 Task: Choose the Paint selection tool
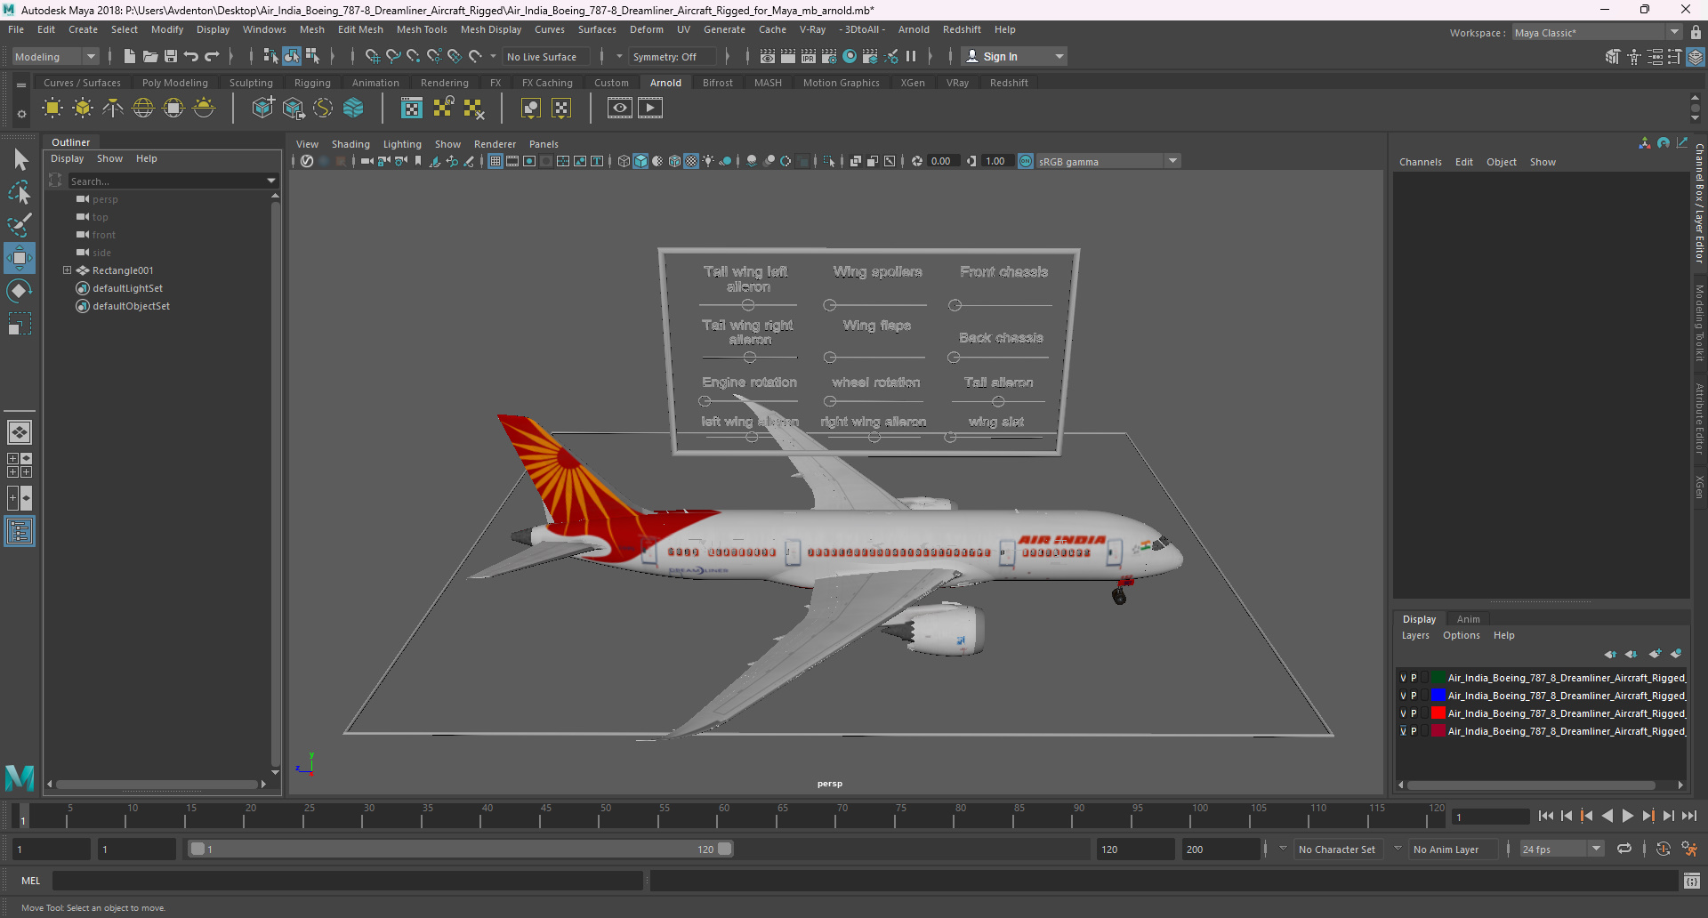20,225
